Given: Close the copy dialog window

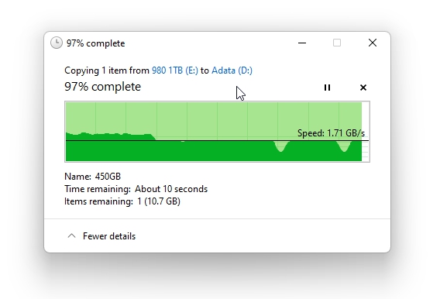Looking at the screenshot, I should click(373, 43).
